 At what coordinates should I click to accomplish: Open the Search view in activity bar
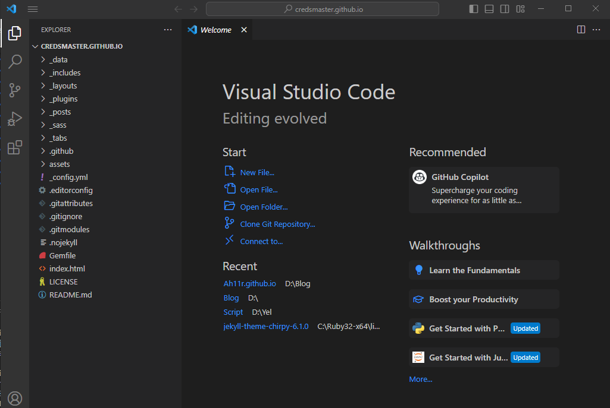coord(14,62)
